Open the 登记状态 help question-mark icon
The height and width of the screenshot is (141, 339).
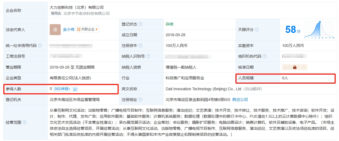click(140, 24)
